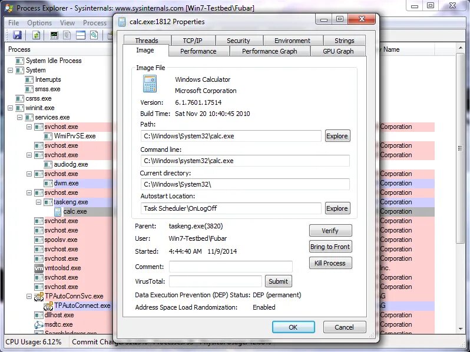The image size is (470, 352).
Task: Click the Process column header
Action: pyautogui.click(x=59, y=49)
